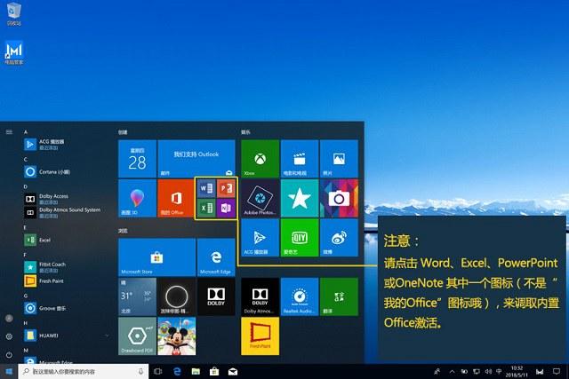
Task: Open the green iQIYI tile
Action: (x=300, y=238)
